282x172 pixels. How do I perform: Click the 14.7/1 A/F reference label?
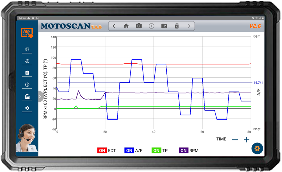258,83
